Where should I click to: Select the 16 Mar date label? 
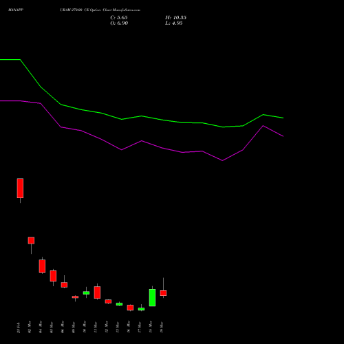(x=129, y=327)
